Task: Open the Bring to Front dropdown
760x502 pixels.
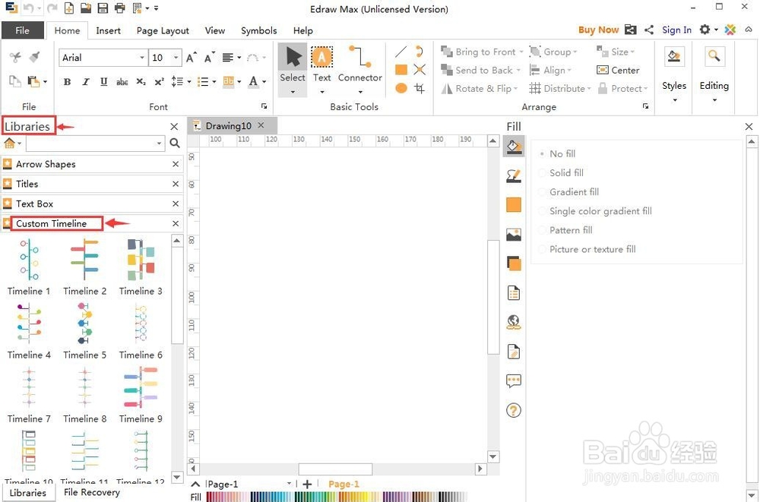Action: pos(521,52)
